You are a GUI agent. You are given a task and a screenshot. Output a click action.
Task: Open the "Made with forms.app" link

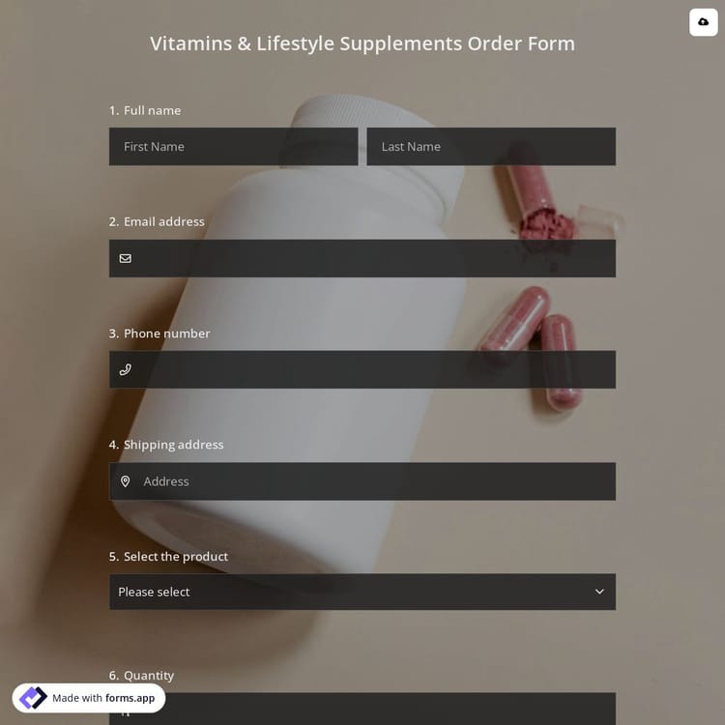89,698
